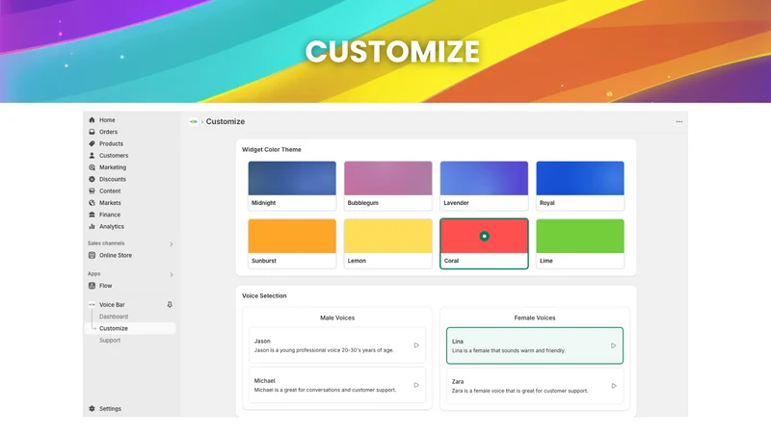Pick the Lime green theme
The height and width of the screenshot is (433, 771).
[580, 243]
